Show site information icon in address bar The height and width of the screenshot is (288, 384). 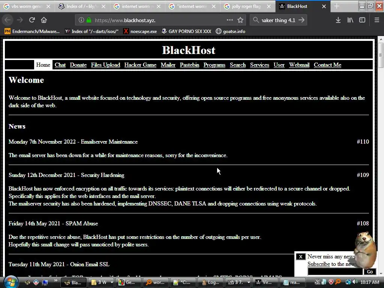click(81, 20)
